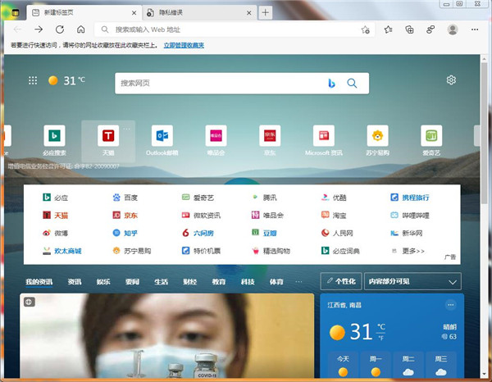Select the 财经 news category tab
The image size is (492, 382).
coord(189,281)
